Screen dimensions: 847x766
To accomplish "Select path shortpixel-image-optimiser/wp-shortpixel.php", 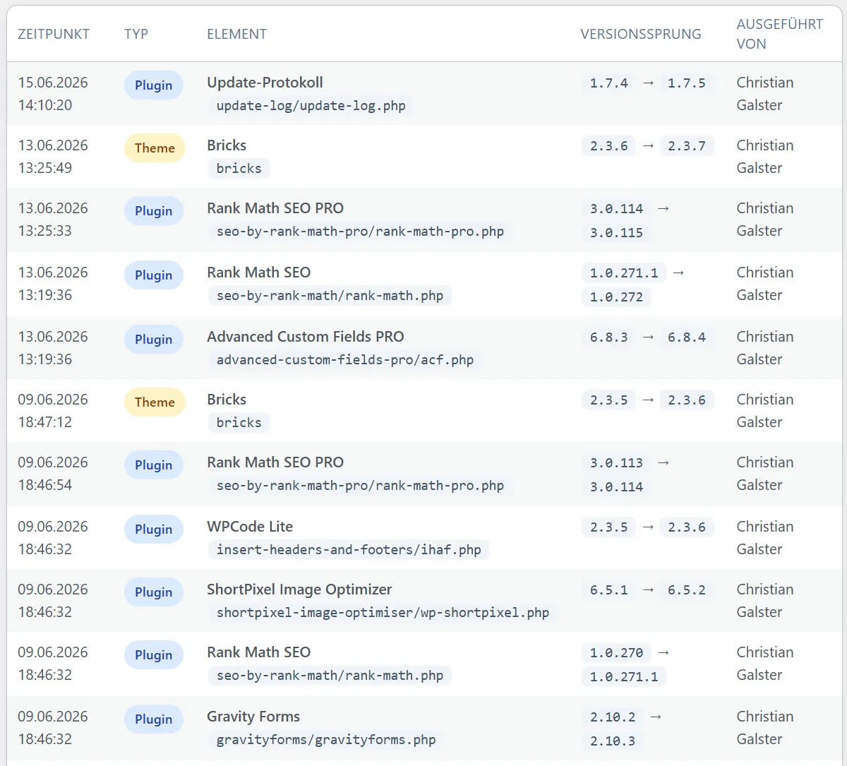I will pos(383,613).
